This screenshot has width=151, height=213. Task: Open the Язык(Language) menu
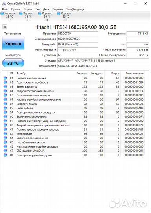(x=75, y=9)
